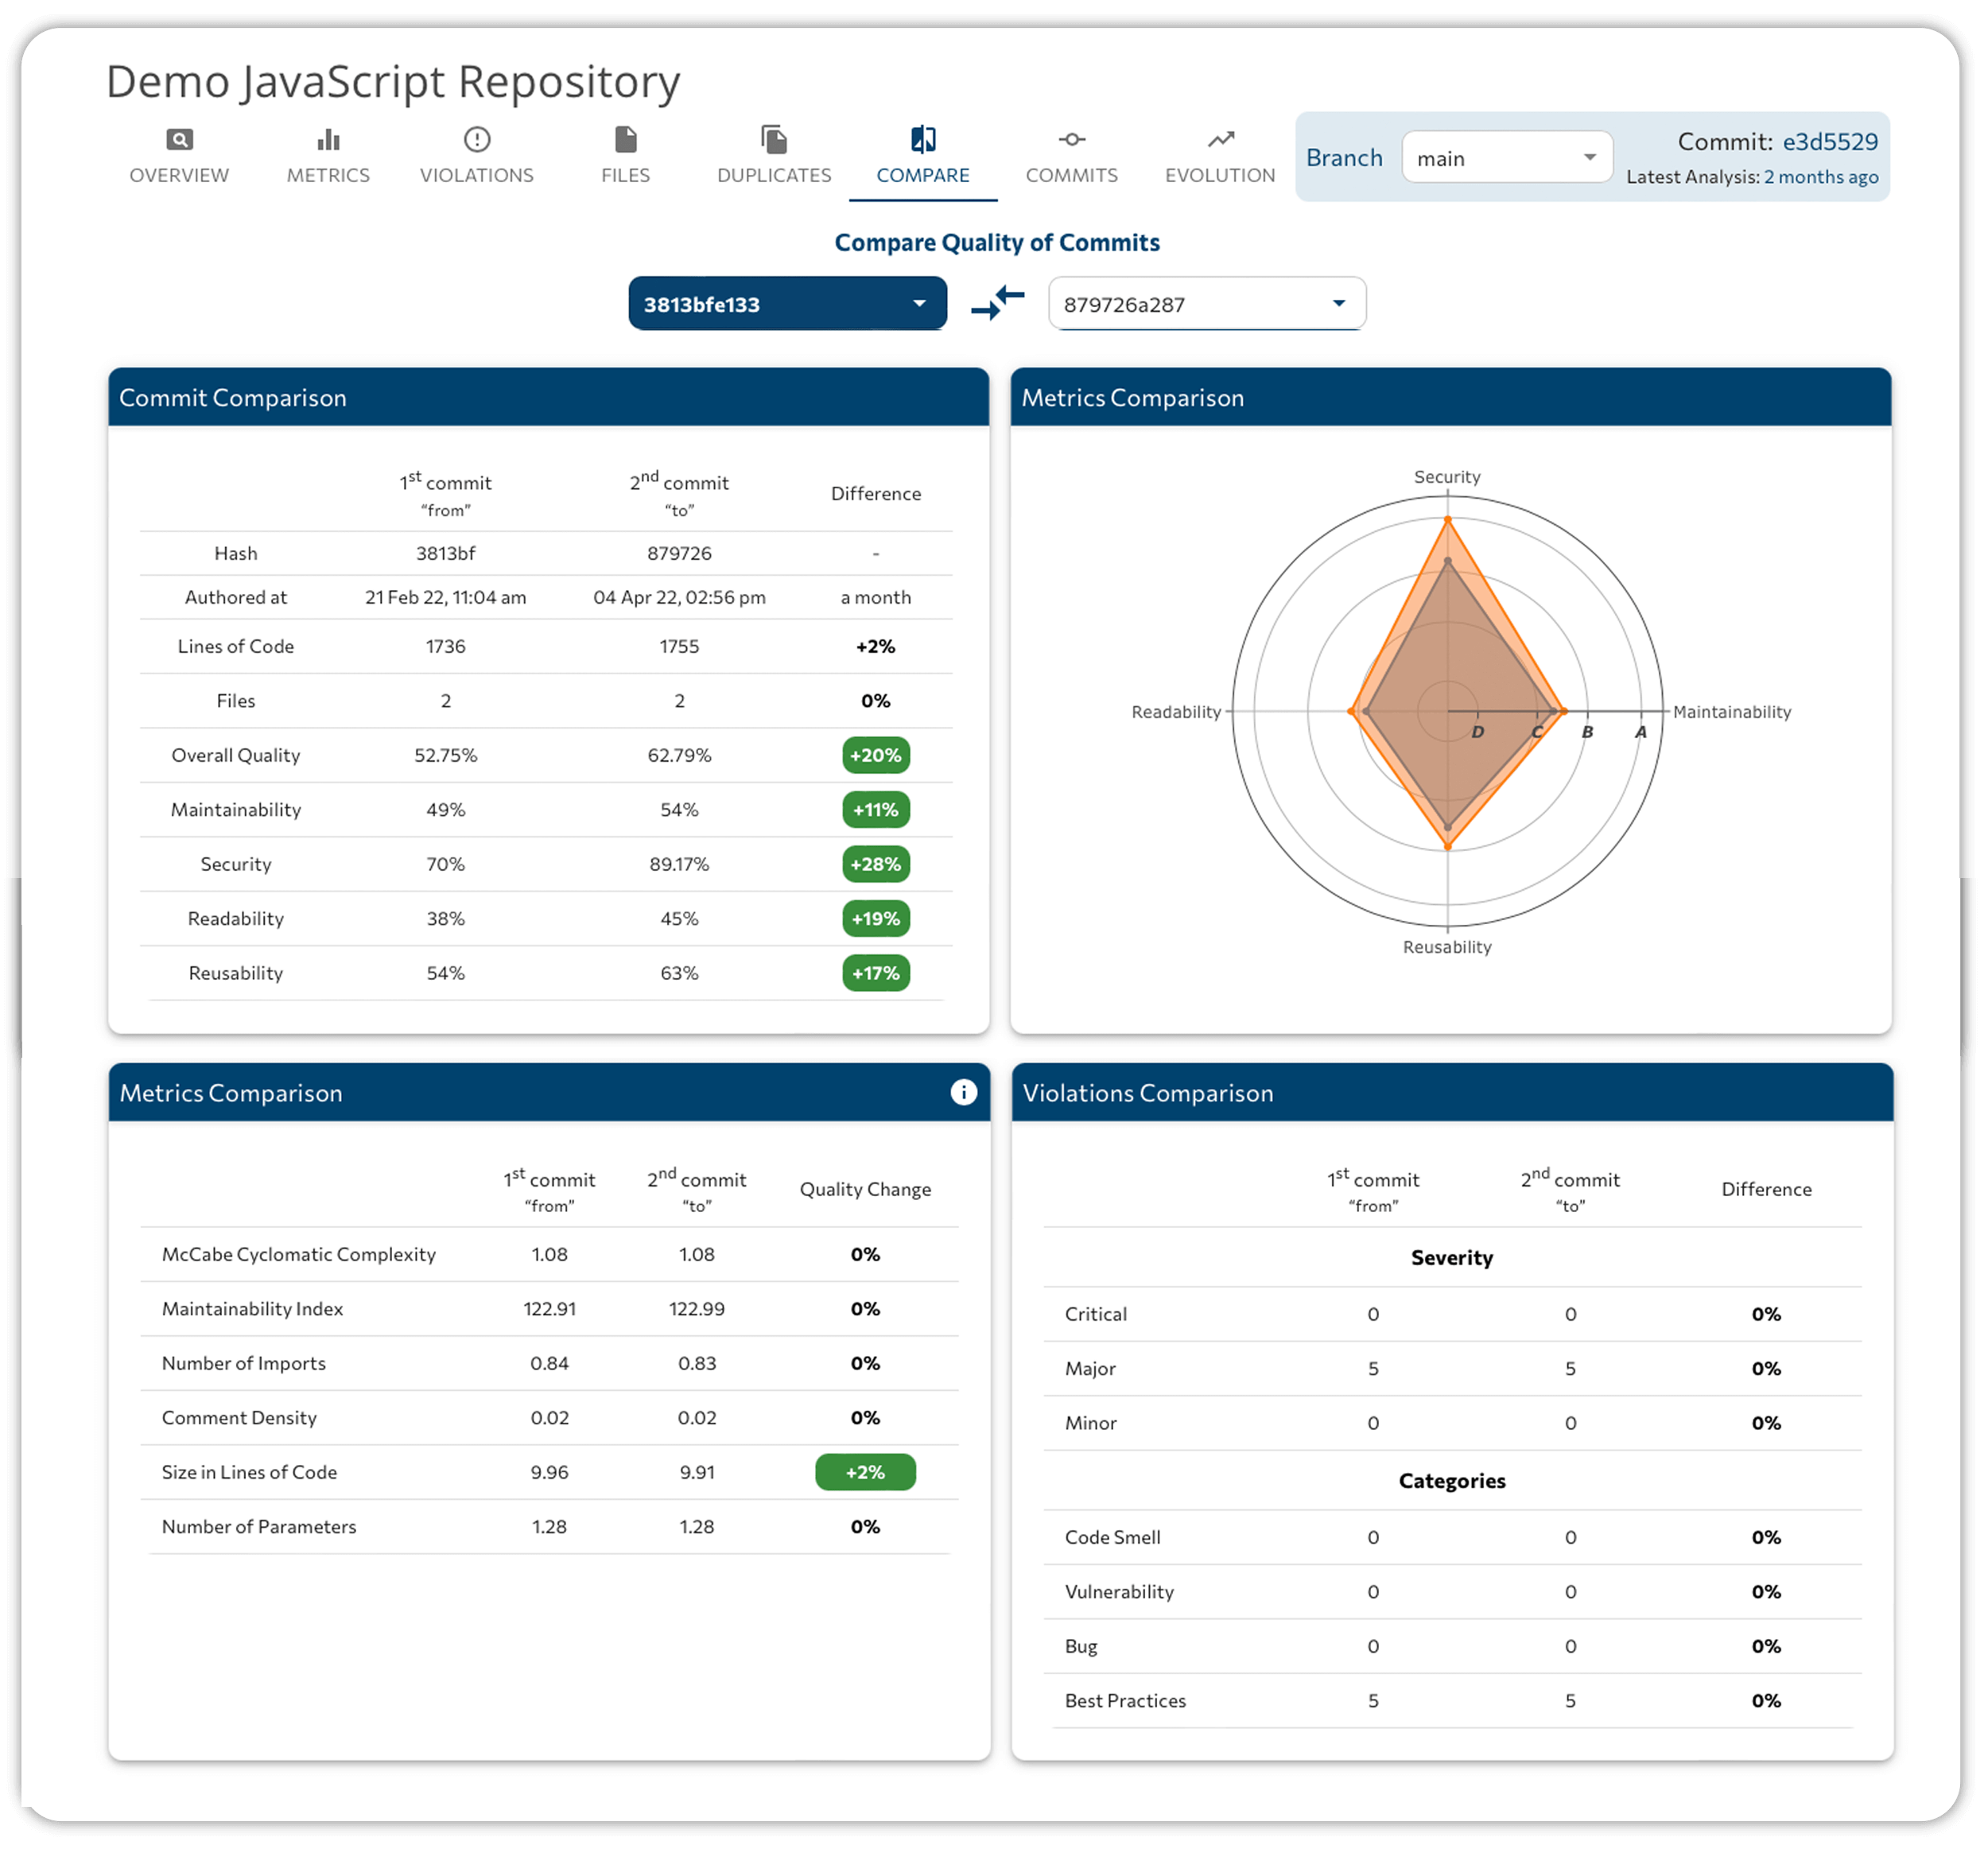Click the Number of Imports row label

(x=244, y=1363)
